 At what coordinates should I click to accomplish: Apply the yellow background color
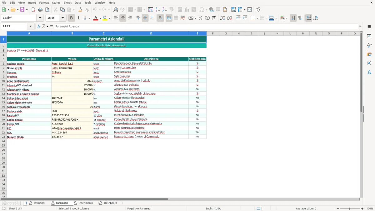pos(105,18)
